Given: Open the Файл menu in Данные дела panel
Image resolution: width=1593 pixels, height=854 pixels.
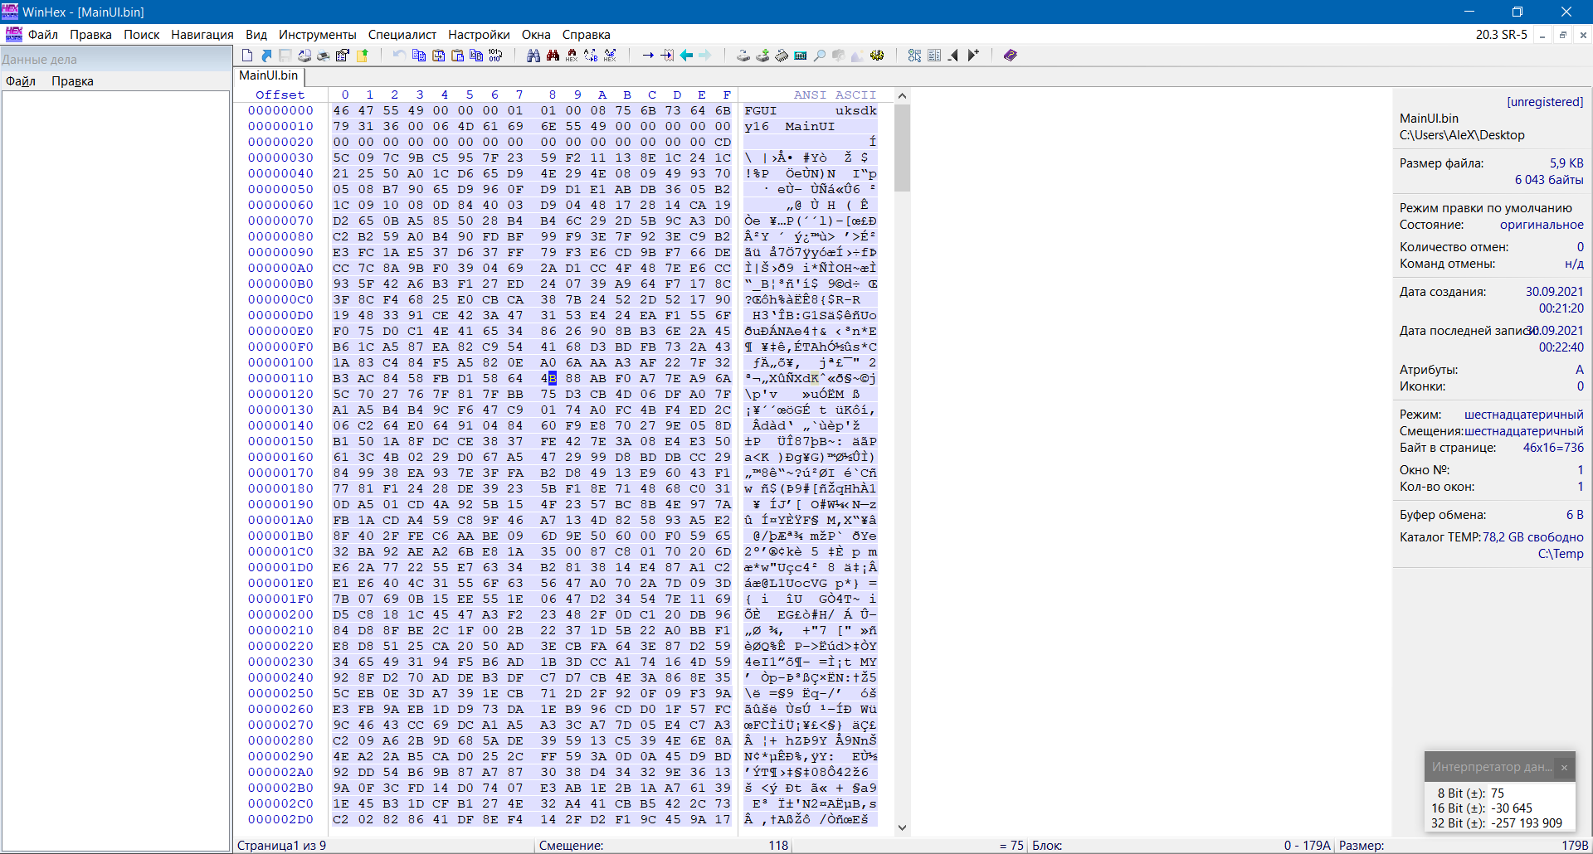Looking at the screenshot, I should [21, 81].
